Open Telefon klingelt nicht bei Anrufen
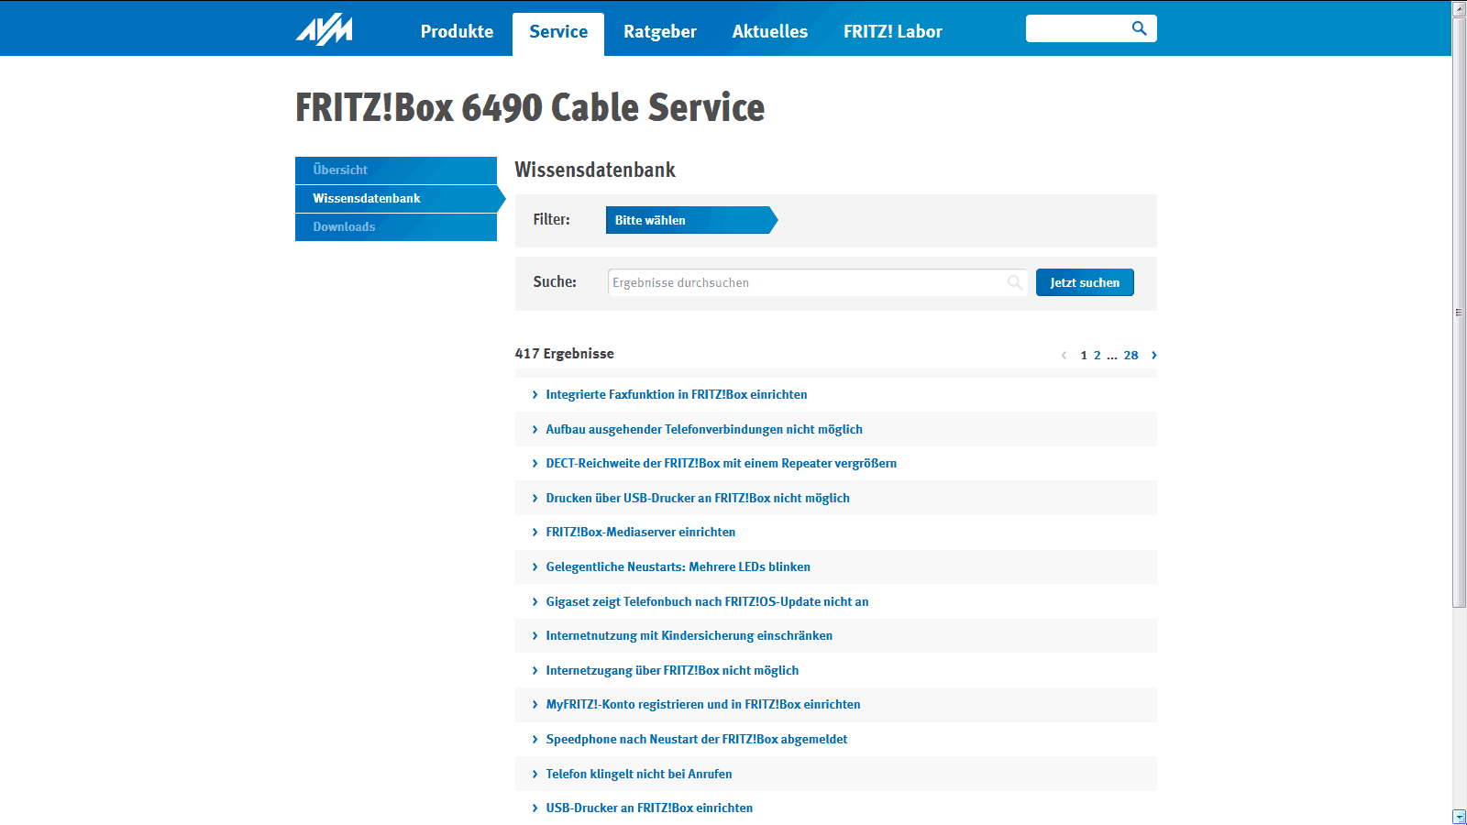This screenshot has width=1467, height=825. click(x=639, y=775)
